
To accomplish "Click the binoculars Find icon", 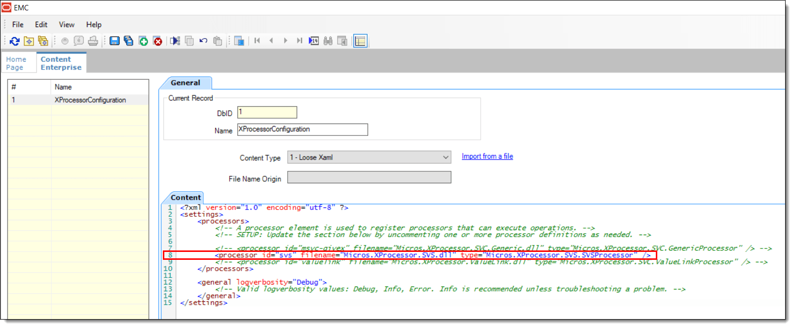I will 328,41.
